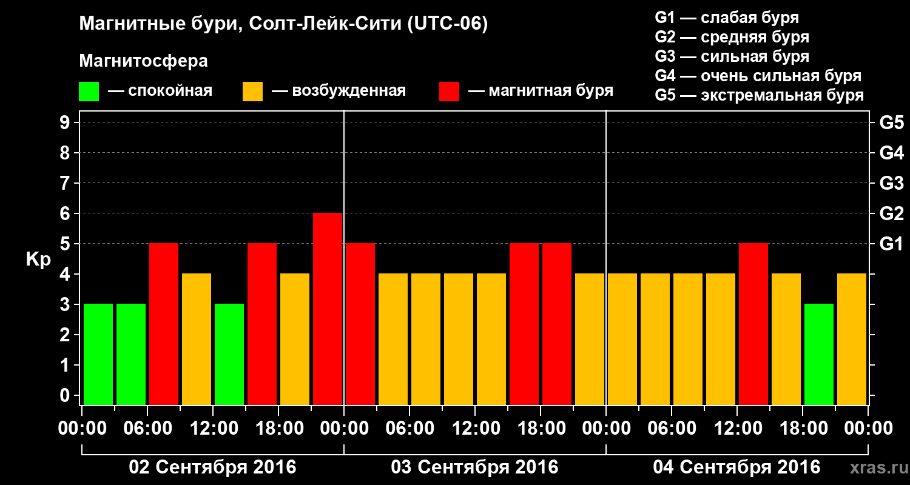Select the 'G1 — слабая буря' legend line
The image size is (910, 485).
coord(727,18)
